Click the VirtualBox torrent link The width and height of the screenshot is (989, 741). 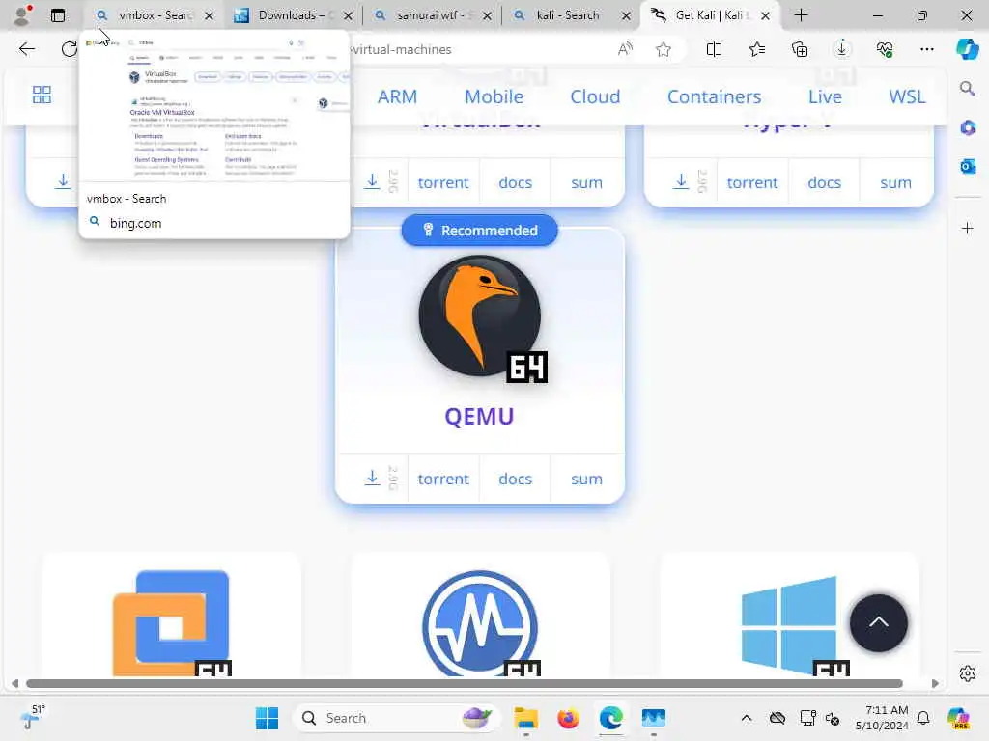coord(443,182)
